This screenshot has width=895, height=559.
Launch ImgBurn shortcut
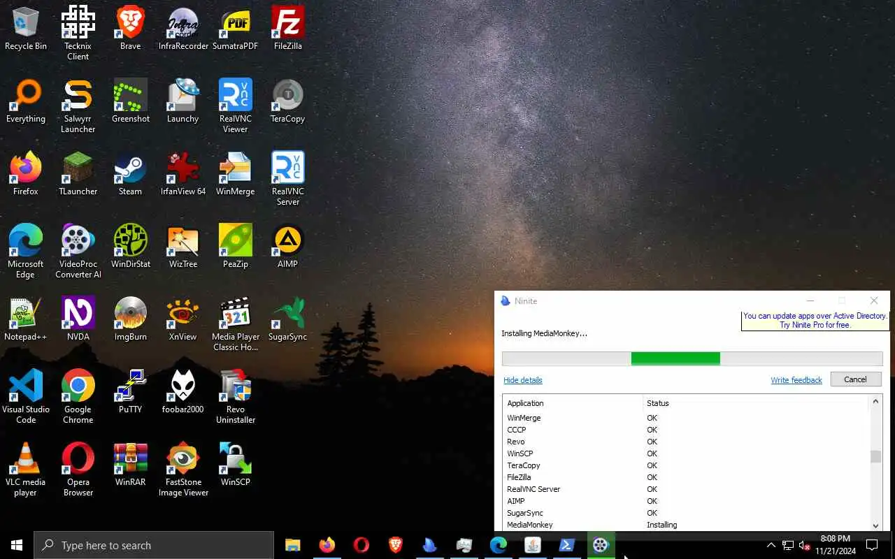pos(130,320)
